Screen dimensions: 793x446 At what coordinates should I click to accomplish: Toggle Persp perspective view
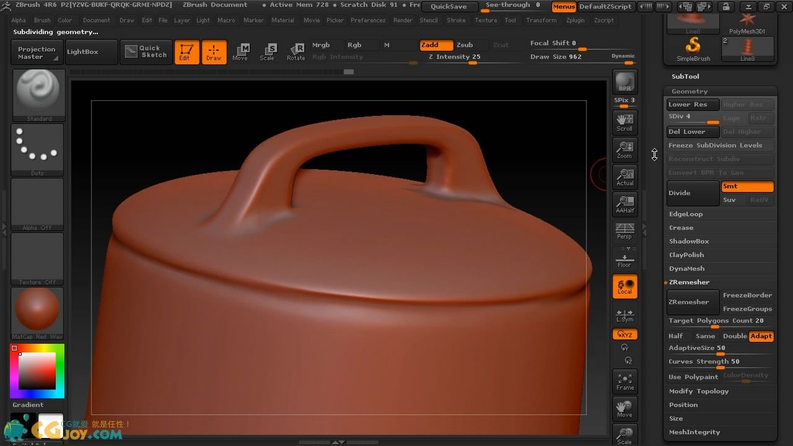(624, 231)
